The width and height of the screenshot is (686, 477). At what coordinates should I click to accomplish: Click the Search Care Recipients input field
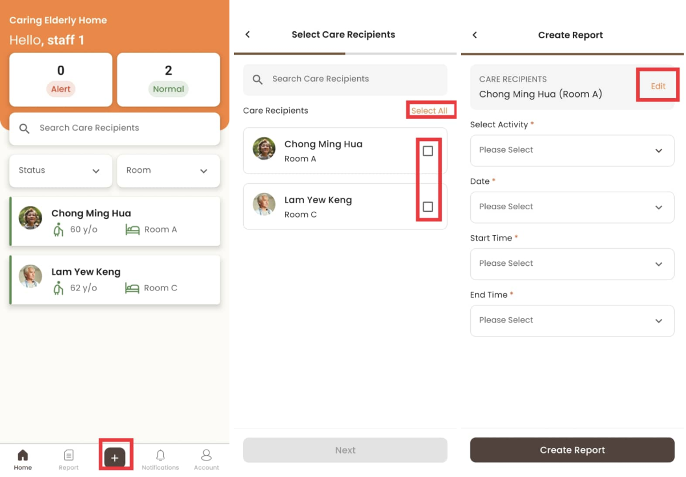click(345, 79)
